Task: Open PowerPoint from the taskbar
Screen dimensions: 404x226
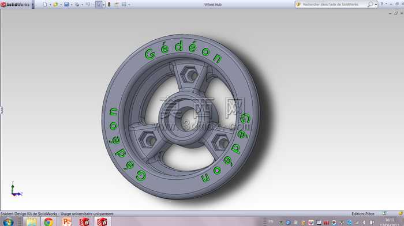Action: tap(67, 221)
